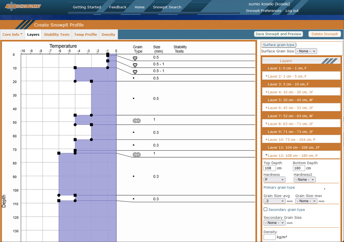Click grain type icon at 0.5 top row
344x242 pixels.
pyautogui.click(x=135, y=58)
